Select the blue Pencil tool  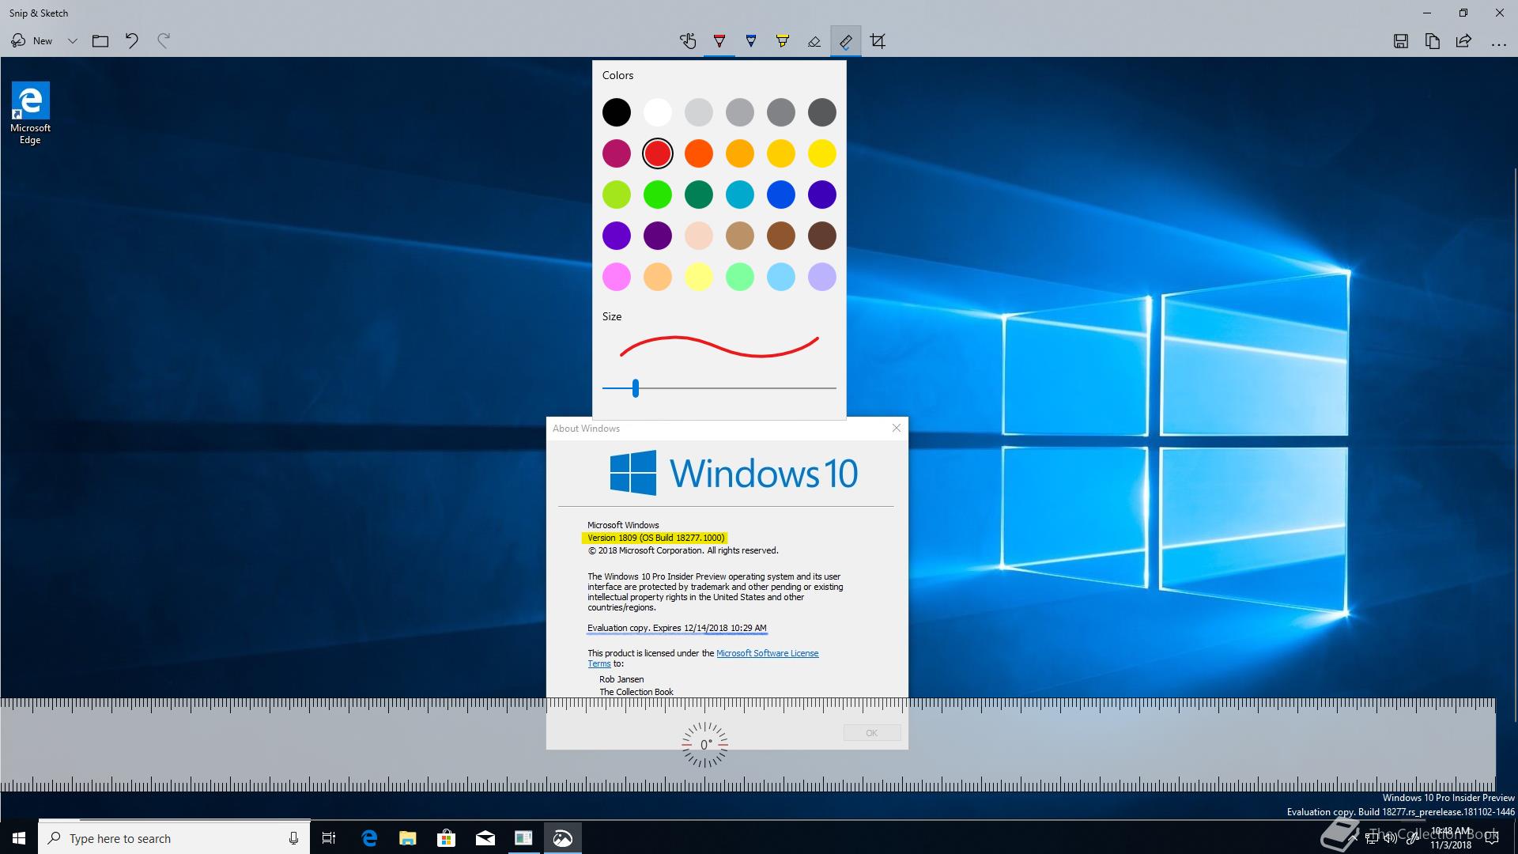[x=751, y=41]
